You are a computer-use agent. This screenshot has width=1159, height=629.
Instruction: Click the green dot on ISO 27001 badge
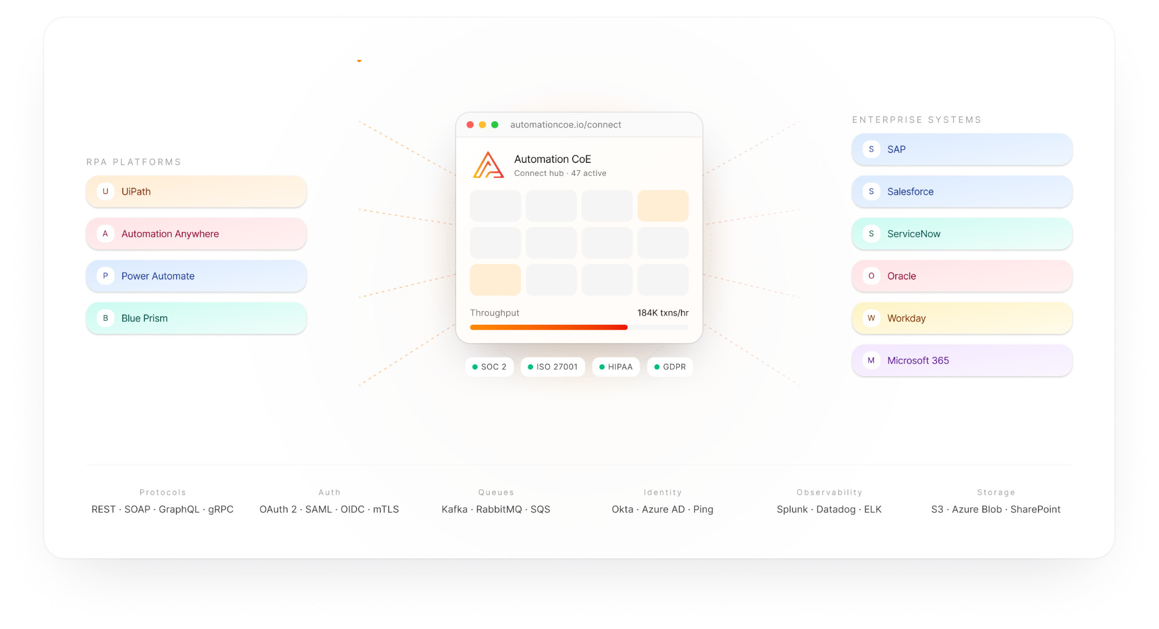pyautogui.click(x=530, y=367)
